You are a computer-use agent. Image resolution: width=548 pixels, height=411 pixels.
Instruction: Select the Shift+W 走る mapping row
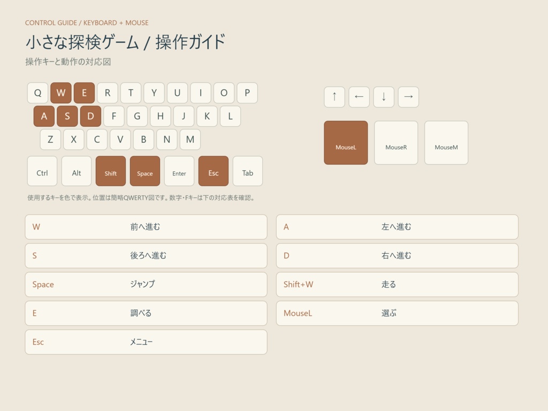click(x=398, y=285)
